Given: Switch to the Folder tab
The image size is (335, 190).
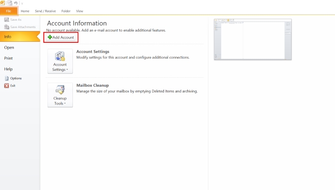Looking at the screenshot, I should tap(66, 11).
